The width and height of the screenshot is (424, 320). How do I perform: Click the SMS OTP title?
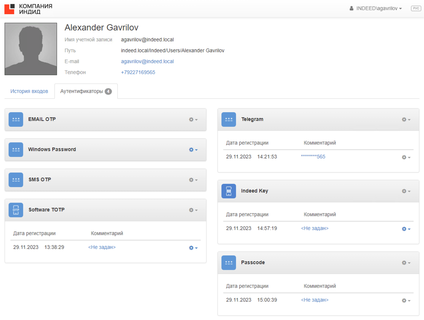40,180
